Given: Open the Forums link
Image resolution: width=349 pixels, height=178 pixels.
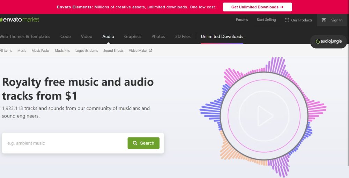Looking at the screenshot, I should (x=242, y=20).
